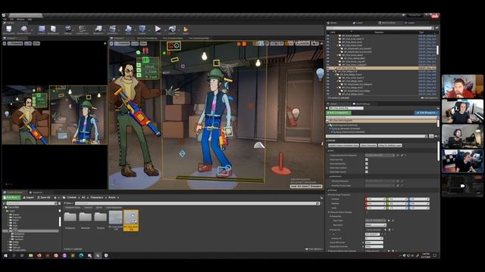Maximize Viewport 2 with corner icon

tap(321, 44)
